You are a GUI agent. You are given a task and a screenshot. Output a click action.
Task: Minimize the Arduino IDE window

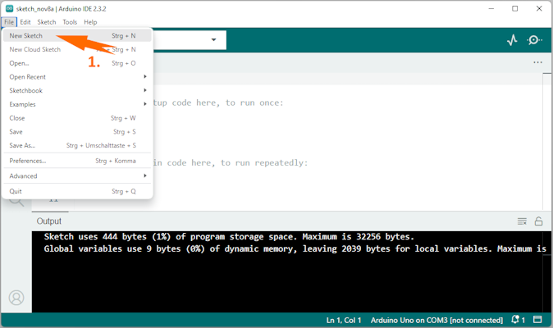pos(491,8)
